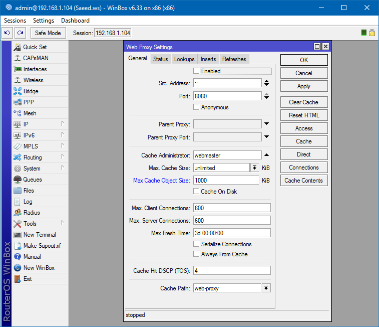379x327 pixels.
Task: Toggle Always From Cache checkbox
Action: point(196,254)
